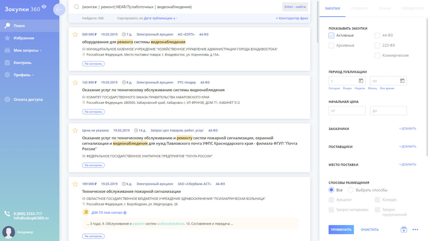Screen dimensions: 429x241
Task: Add a location via МЕСТО ПОСТАВКИ '+ ДОБАВИТЬ'
Action: tap(408, 165)
